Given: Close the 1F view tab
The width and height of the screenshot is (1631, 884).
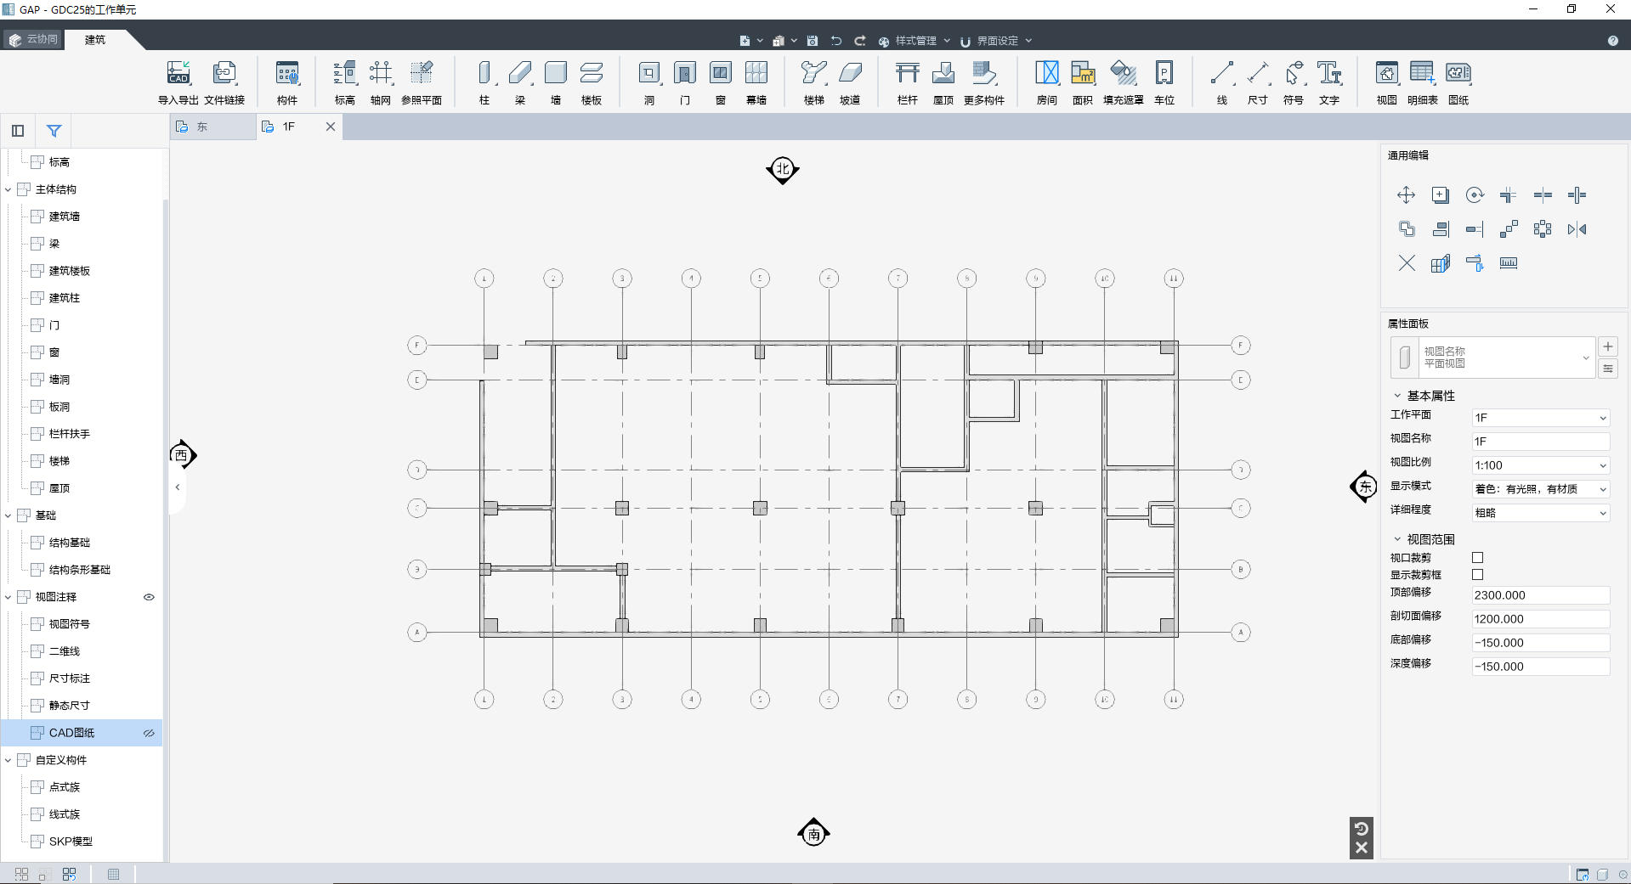Looking at the screenshot, I should tap(331, 127).
